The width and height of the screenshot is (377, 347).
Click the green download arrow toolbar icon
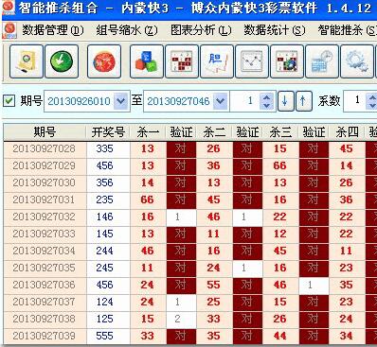pos(62,61)
